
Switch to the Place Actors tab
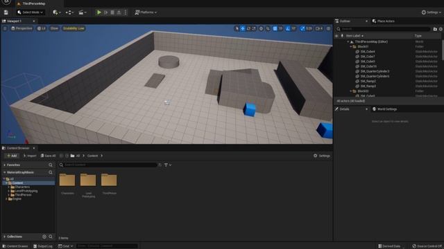(x=383, y=21)
